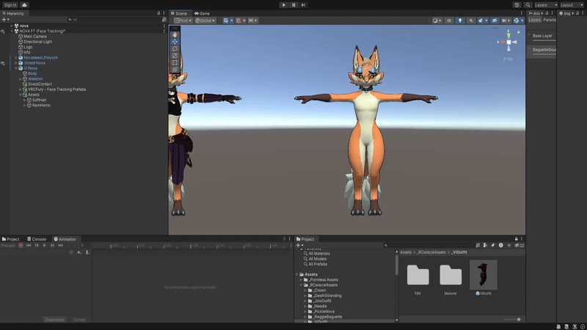Select the Rotate tool in Scene overlay
Screen dimensions: 587x330
tap(175, 49)
